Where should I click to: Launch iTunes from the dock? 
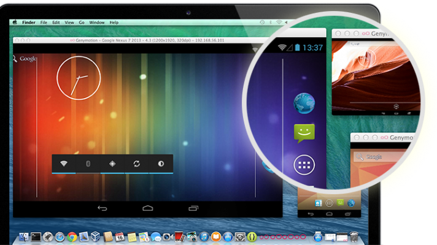204,237
